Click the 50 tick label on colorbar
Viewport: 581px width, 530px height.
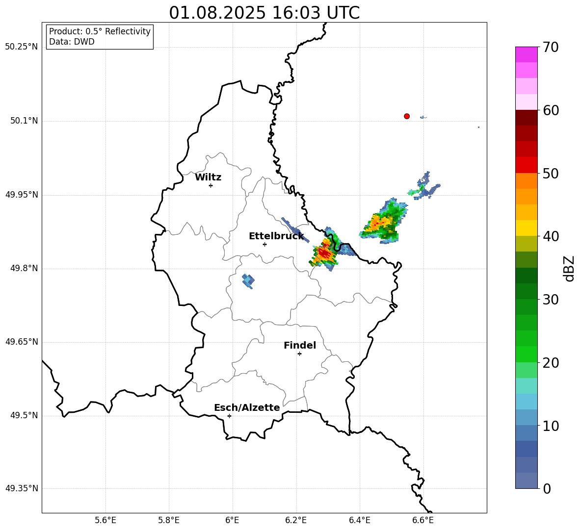(551, 173)
